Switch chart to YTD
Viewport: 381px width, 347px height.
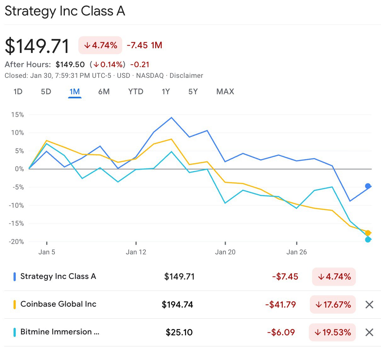[x=136, y=92]
